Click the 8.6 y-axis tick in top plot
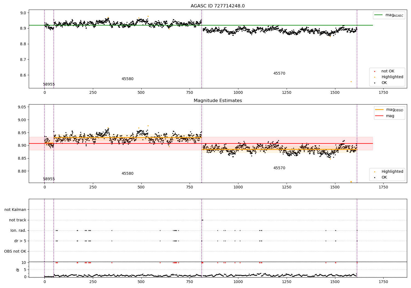The height and width of the screenshot is (288, 411). [x=23, y=75]
